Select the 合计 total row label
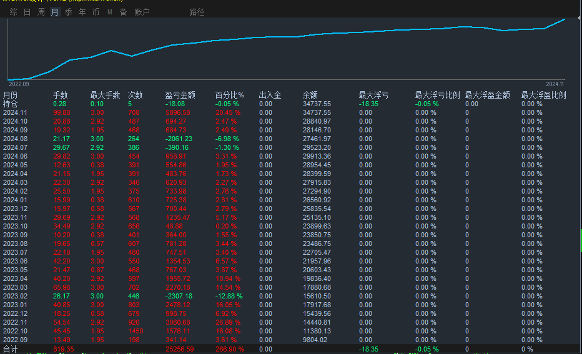This screenshot has width=582, height=354. (11, 349)
